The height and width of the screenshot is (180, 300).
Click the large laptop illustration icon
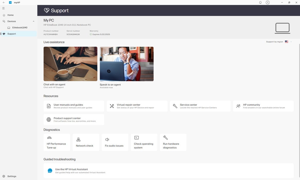point(282,28)
